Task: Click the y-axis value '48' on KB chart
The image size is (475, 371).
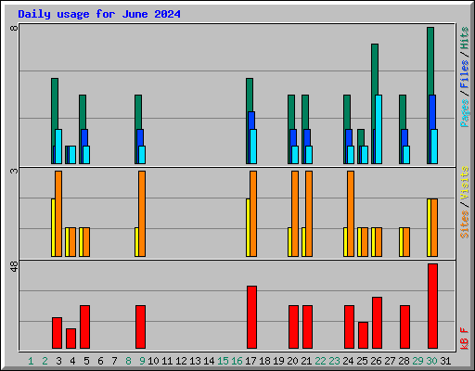Action: [14, 266]
